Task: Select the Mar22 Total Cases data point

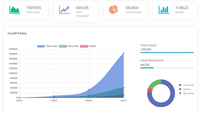Action: [89, 90]
